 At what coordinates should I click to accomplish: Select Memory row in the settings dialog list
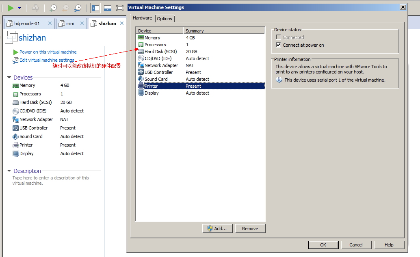tap(201, 38)
